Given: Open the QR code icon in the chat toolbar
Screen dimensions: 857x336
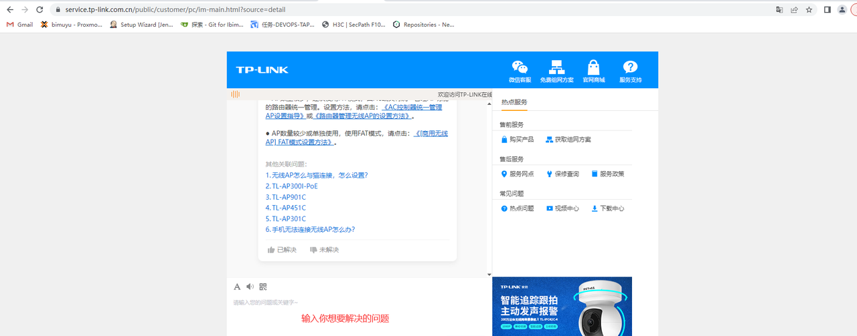Looking at the screenshot, I should click(263, 287).
